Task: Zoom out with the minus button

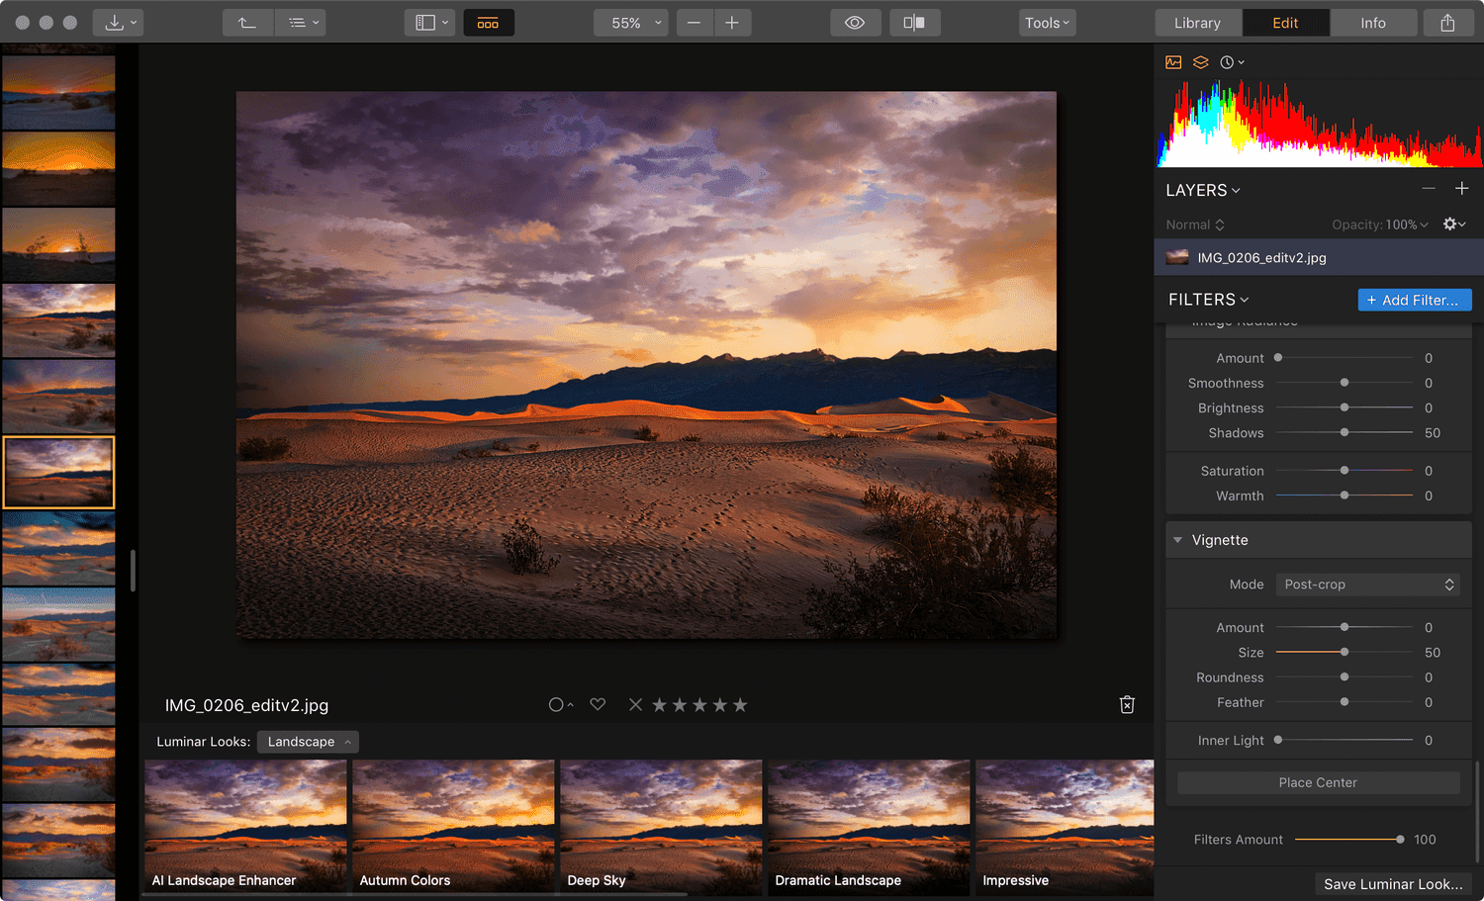Action: pyautogui.click(x=695, y=23)
